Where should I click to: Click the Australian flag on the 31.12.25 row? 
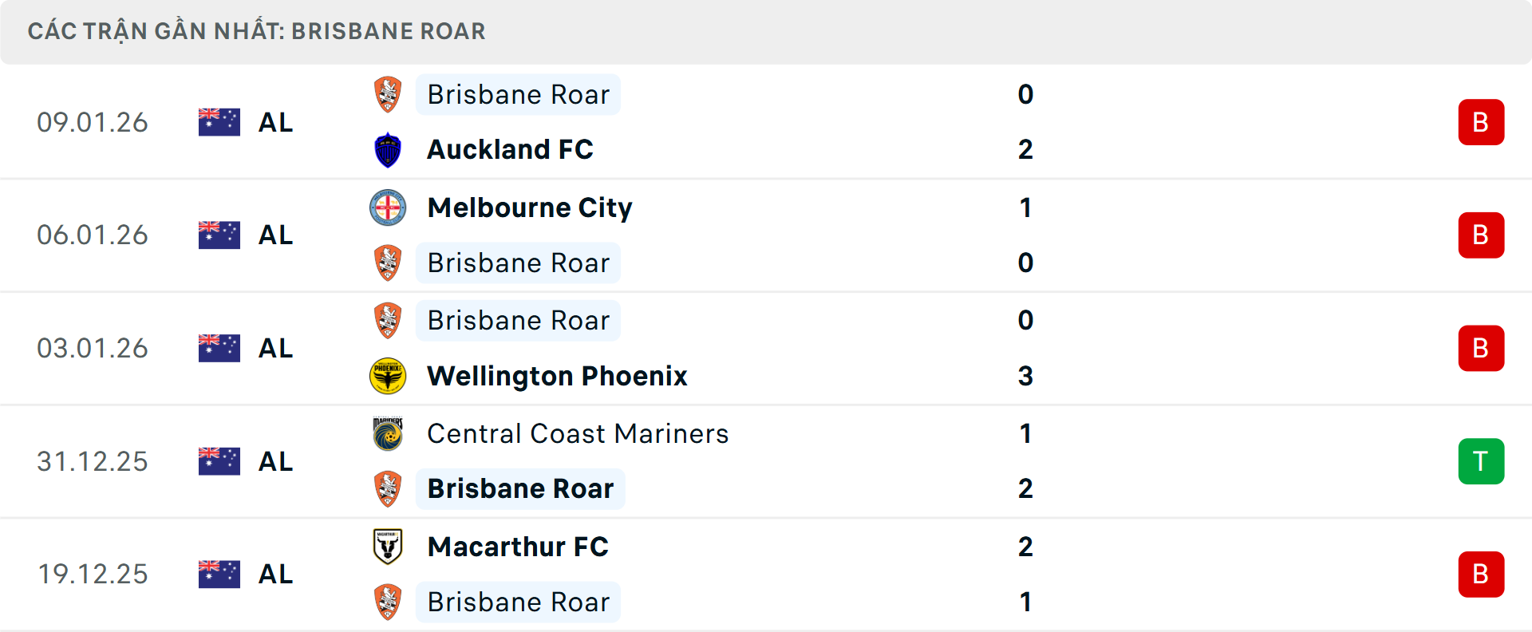coord(219,460)
